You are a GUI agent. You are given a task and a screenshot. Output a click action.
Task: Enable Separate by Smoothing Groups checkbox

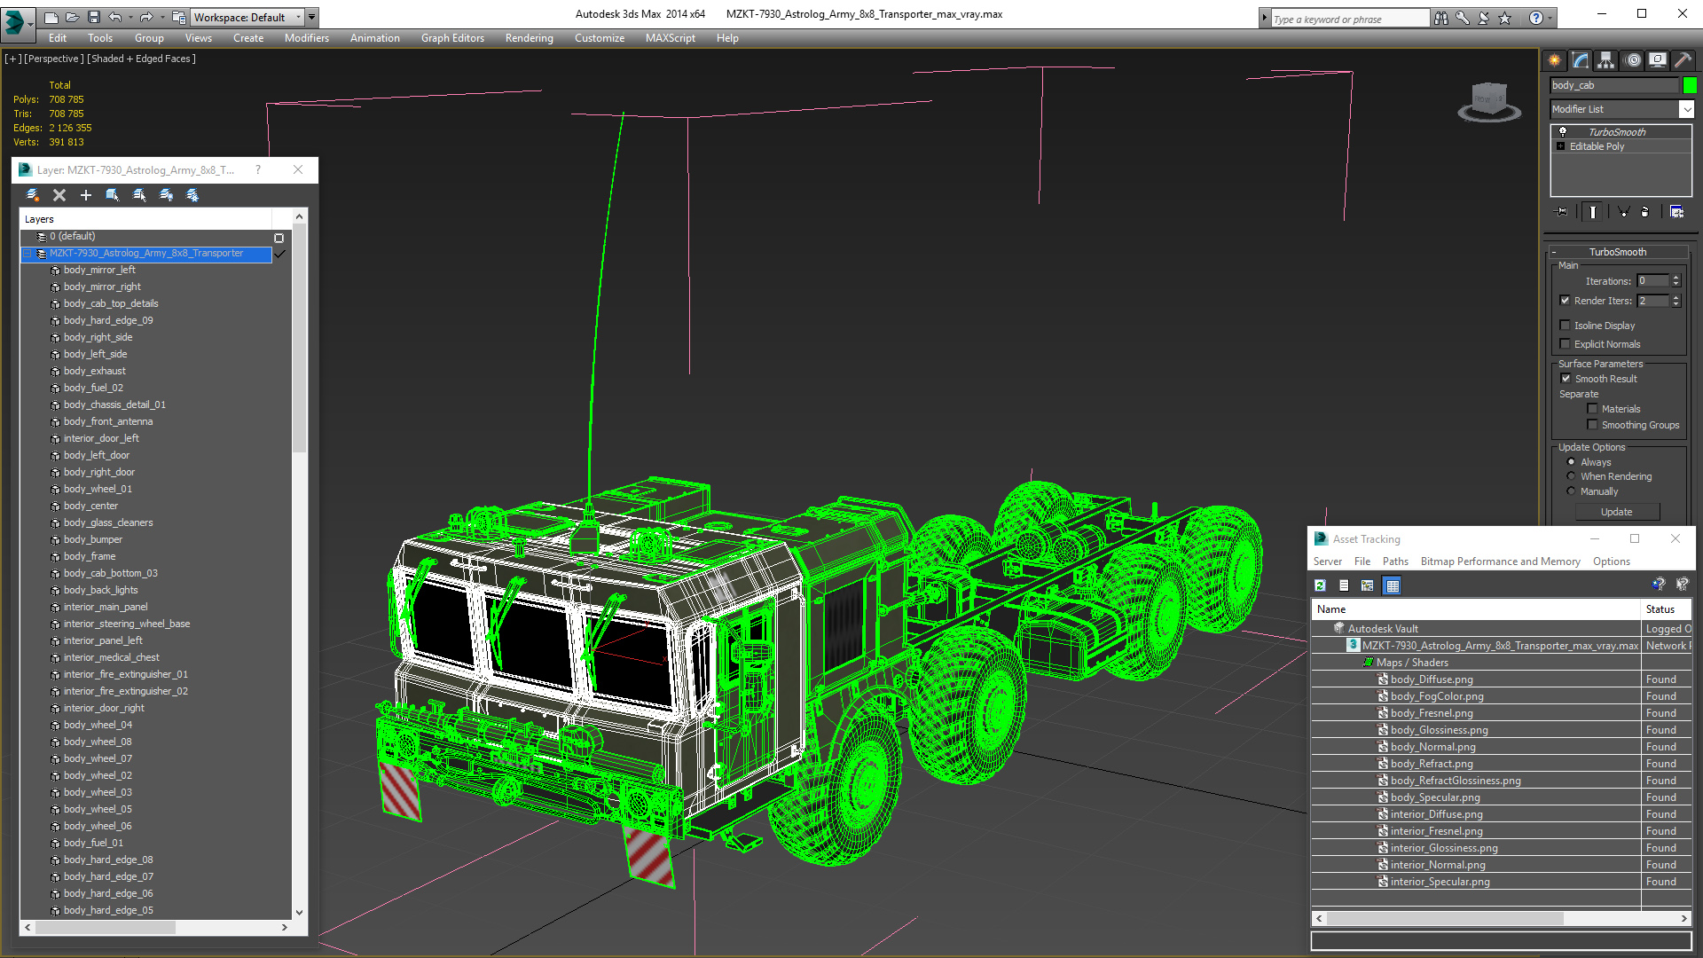(x=1593, y=425)
